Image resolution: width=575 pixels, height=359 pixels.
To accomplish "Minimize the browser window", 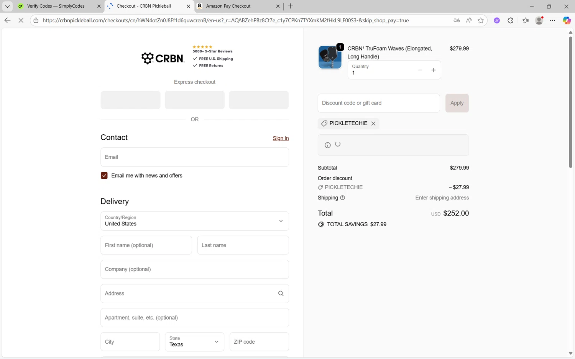I will [x=531, y=6].
